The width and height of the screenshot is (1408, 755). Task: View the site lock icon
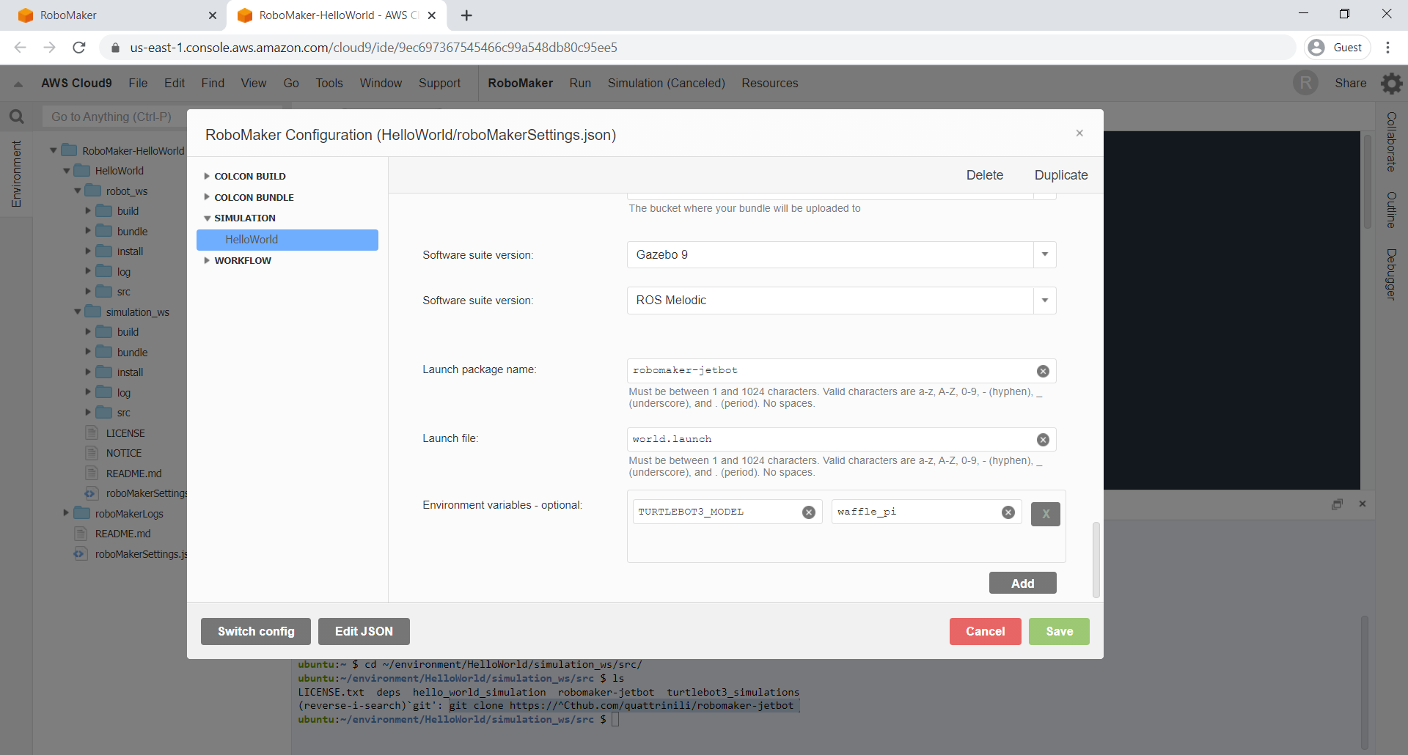pos(115,48)
